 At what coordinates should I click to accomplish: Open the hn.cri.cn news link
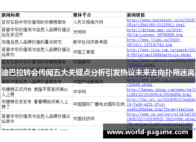coord(161,104)
